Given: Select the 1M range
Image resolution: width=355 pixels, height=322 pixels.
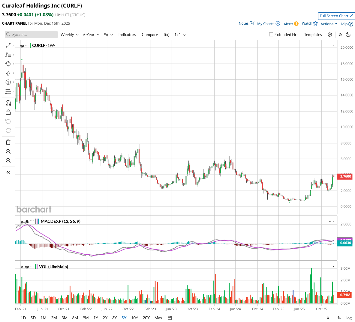Looking at the screenshot, I should [x=43, y=318].
